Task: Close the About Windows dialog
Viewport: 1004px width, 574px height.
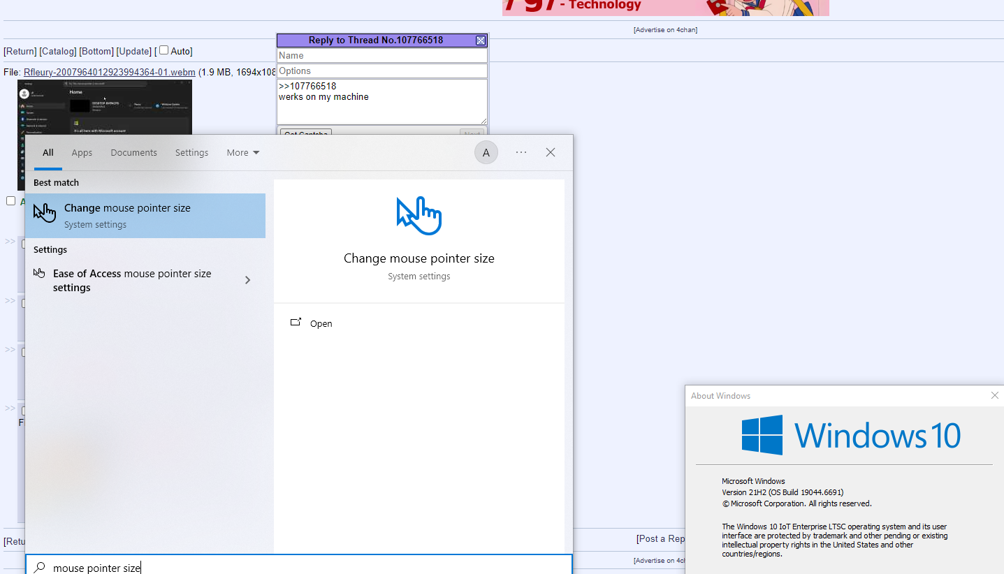Action: [x=995, y=395]
